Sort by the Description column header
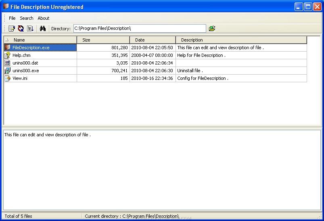The height and width of the screenshot is (221, 324). point(241,40)
